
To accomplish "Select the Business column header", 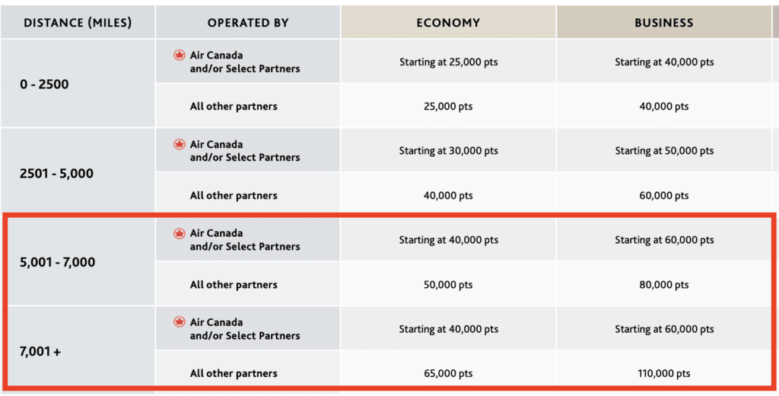I will click(664, 23).
